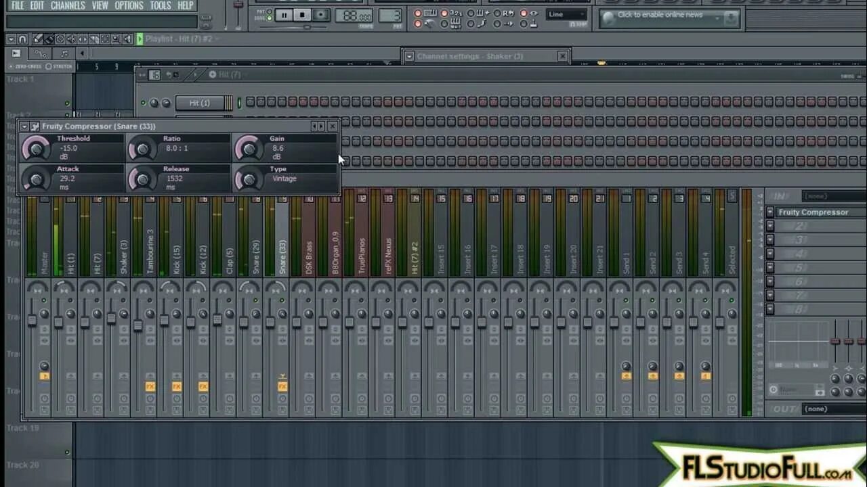Open effect slot 3 dropdown arrow
The height and width of the screenshot is (487, 867).
pyautogui.click(x=770, y=239)
